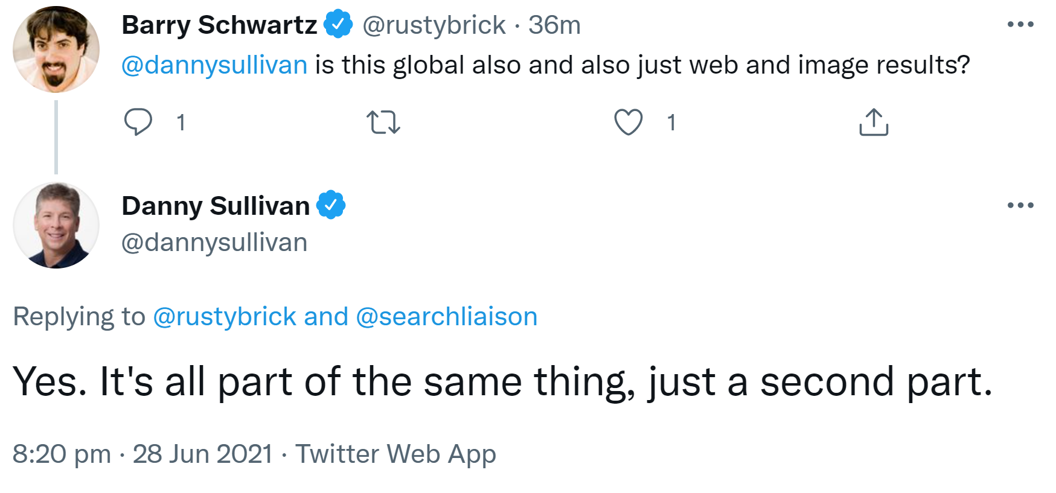Viewport: 1056px width, 493px height.
Task: Click @dannysullivan handle under Danny's name
Action: (x=214, y=243)
